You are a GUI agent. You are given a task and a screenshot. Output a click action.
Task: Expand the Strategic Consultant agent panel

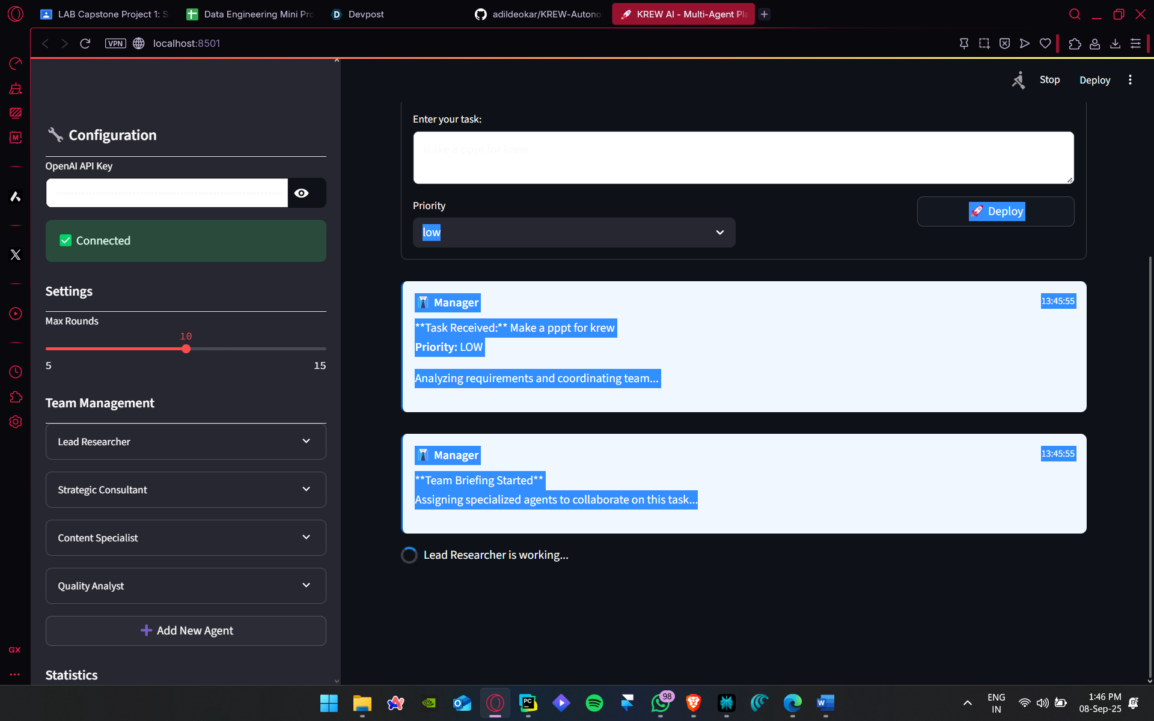pos(186,490)
